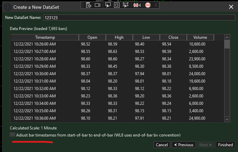
Task: Click the video camera icon in debug toolbar
Action: tap(98, 5)
